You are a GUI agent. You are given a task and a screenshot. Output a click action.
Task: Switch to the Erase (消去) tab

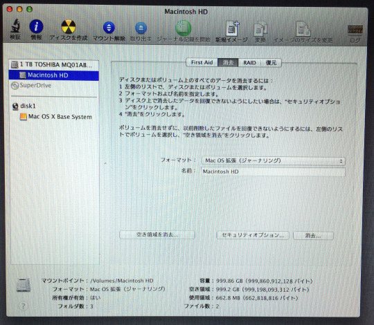coord(228,63)
